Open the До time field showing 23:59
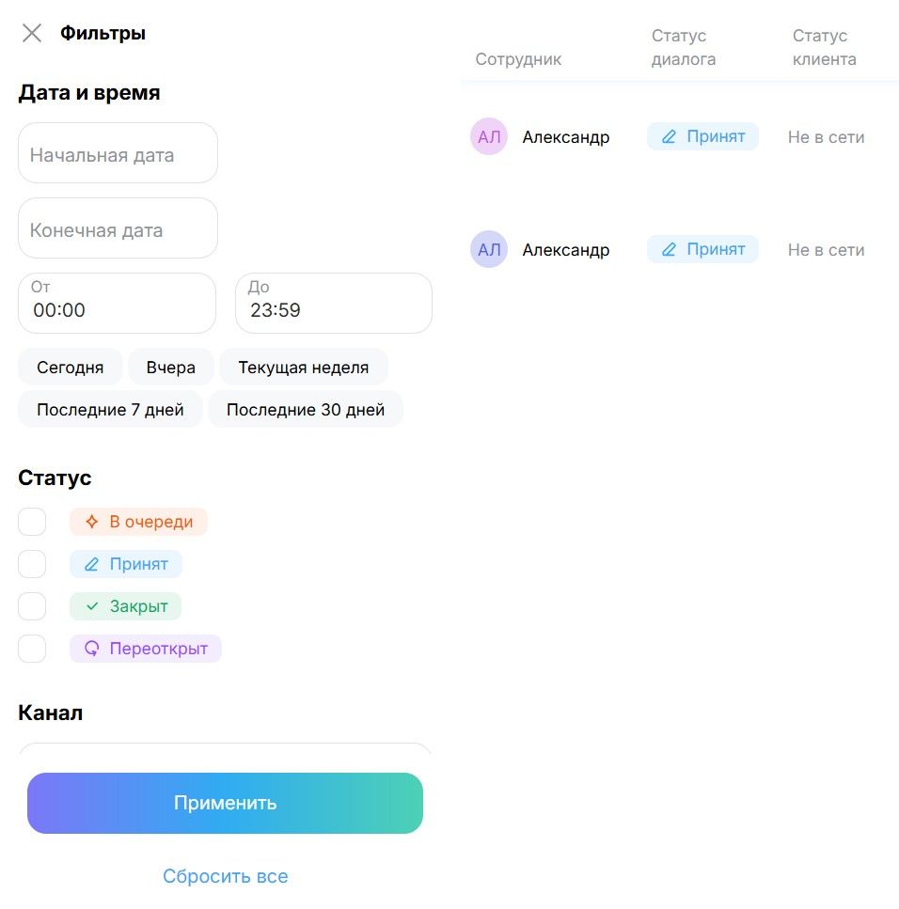 click(333, 304)
